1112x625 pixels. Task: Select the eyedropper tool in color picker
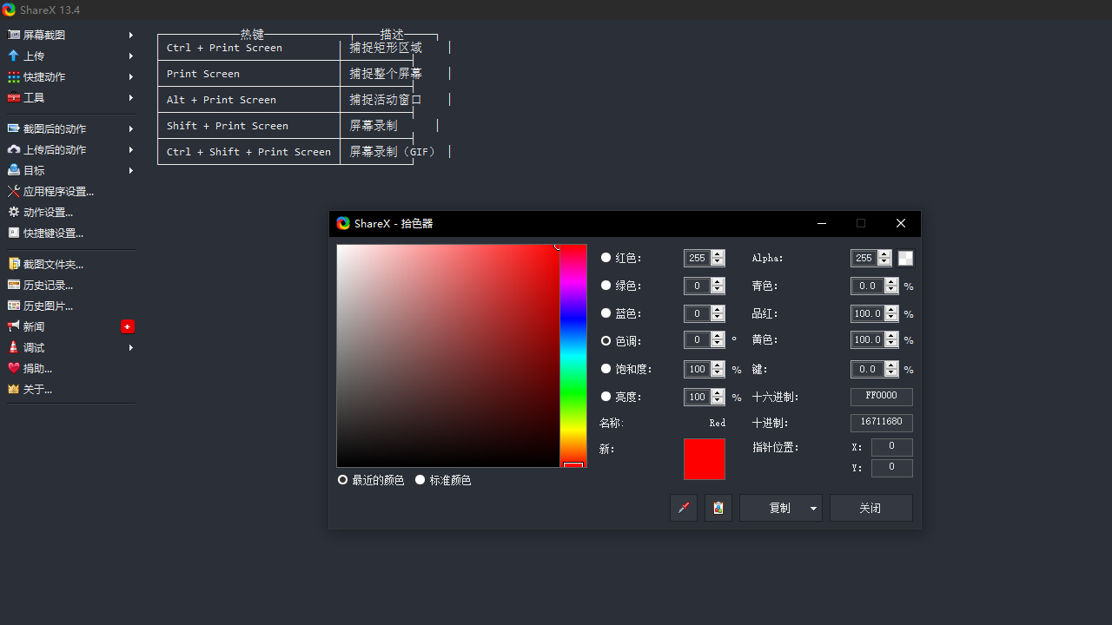684,508
